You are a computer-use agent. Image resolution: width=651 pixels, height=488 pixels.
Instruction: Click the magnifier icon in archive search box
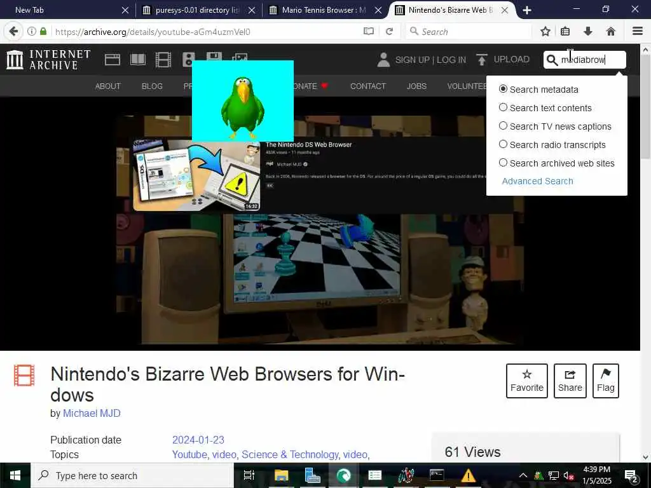click(x=552, y=60)
